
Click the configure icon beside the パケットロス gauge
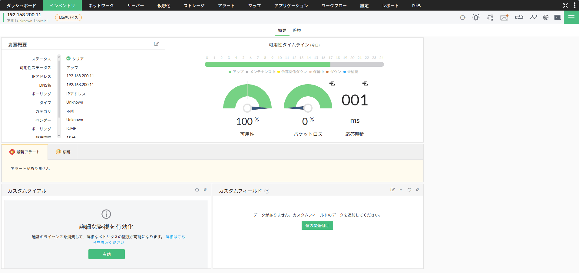(332, 84)
